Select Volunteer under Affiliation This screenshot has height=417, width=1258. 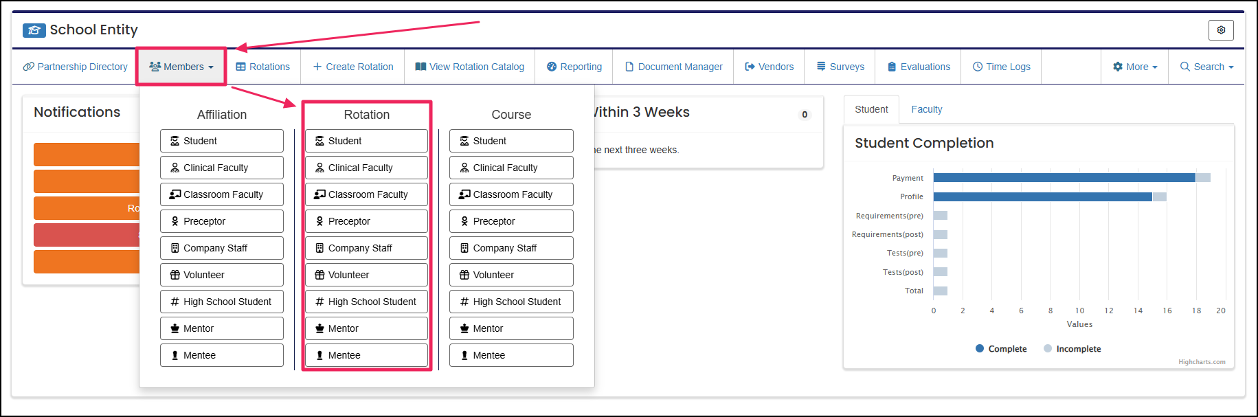[222, 275]
